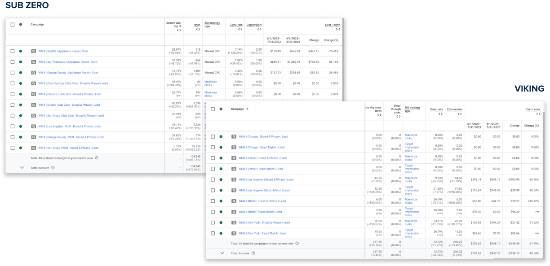Viewport: 550px width, 266px height.
Task: Open WMX Palm Springs Sub Zero campaign link
Action: 73,83
